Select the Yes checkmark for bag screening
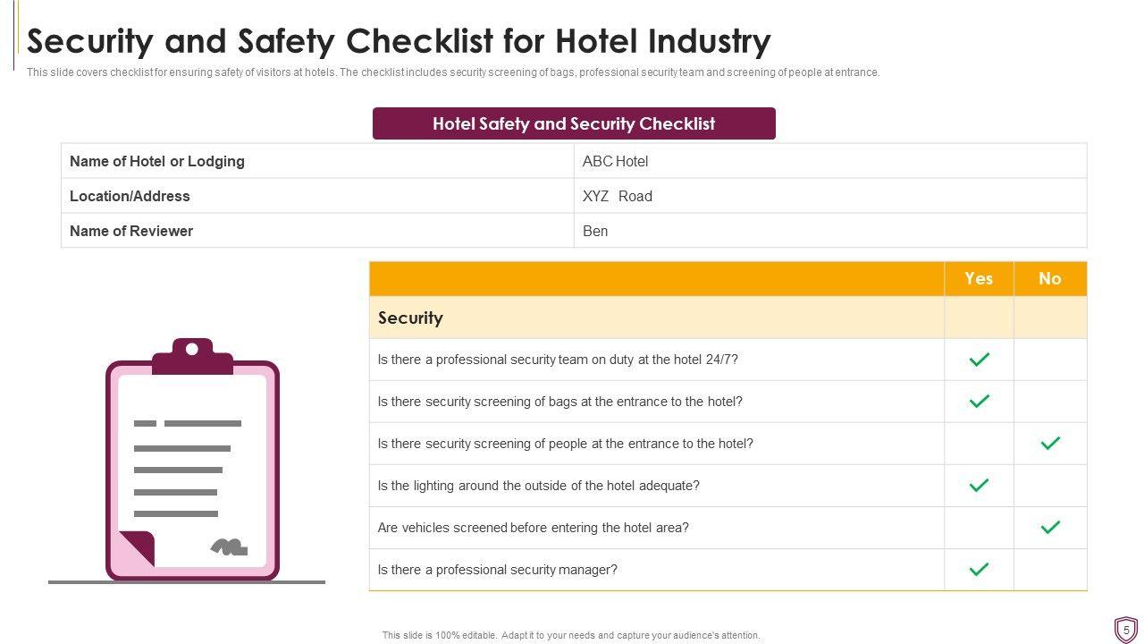This screenshot has width=1144, height=644. pyautogui.click(x=980, y=402)
